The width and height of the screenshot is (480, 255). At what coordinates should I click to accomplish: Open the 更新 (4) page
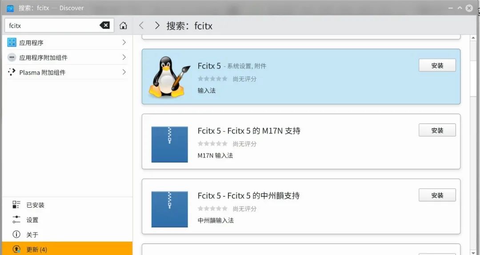(67, 249)
